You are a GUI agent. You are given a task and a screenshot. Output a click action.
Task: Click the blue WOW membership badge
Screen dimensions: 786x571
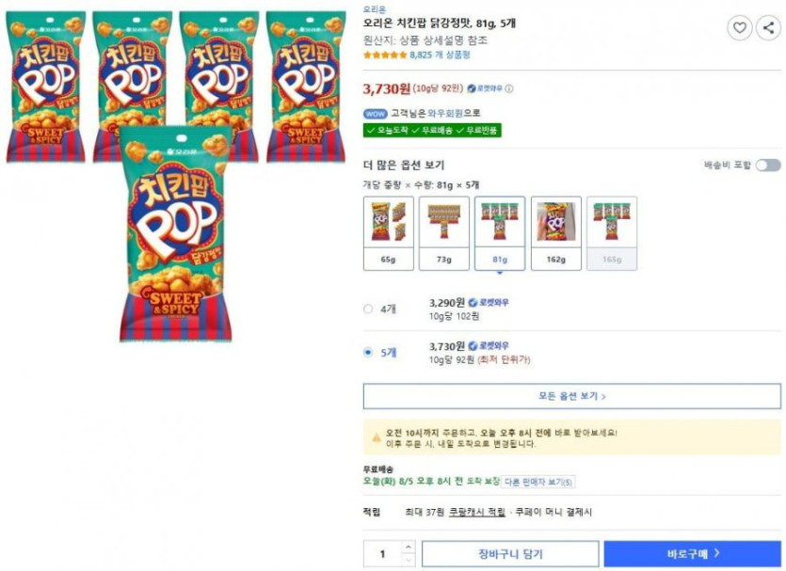point(376,113)
